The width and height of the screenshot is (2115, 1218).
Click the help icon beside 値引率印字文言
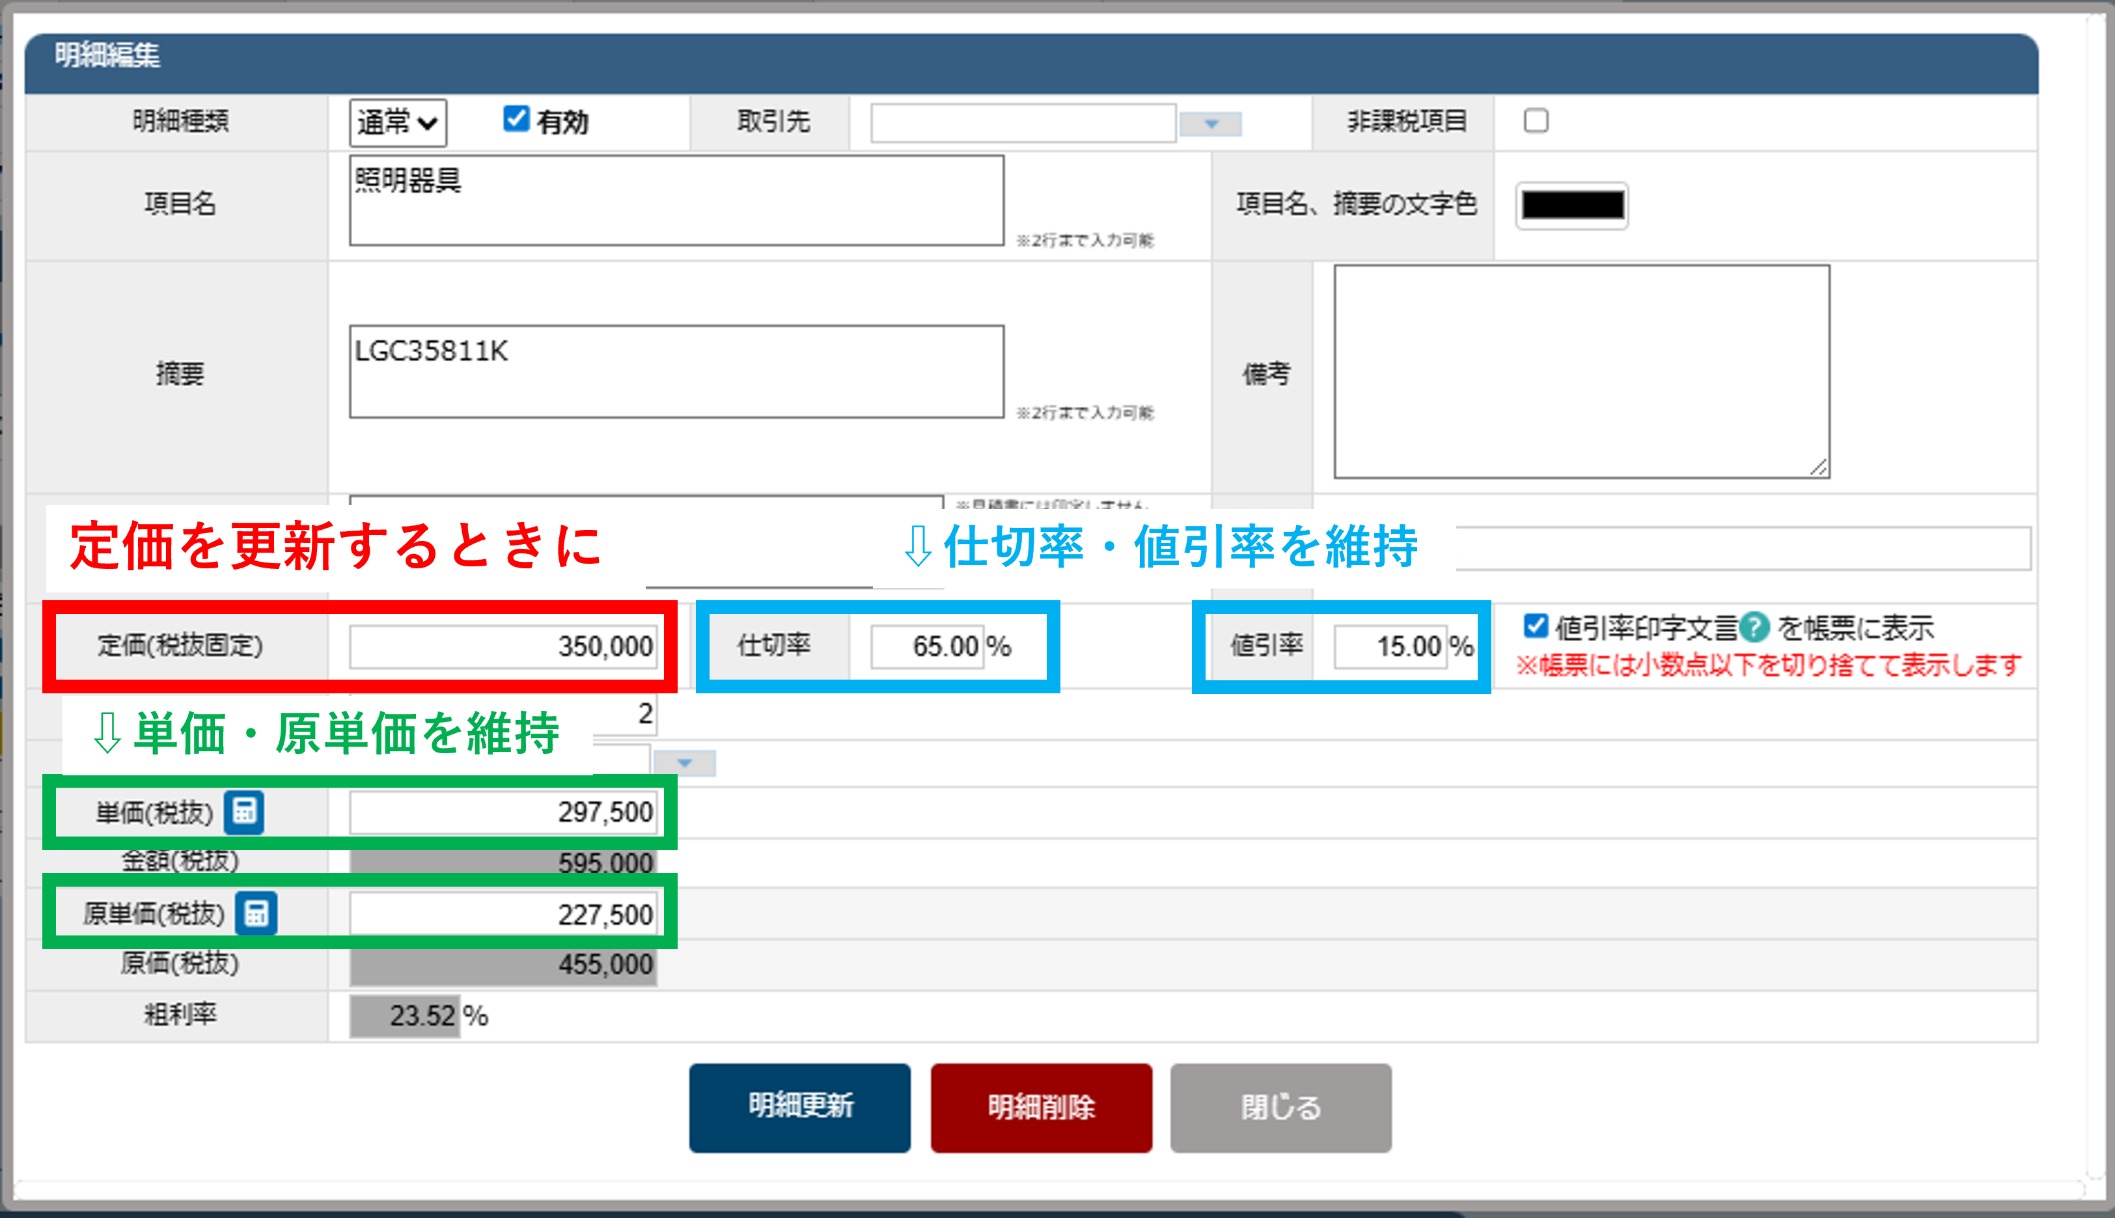coord(1753,626)
